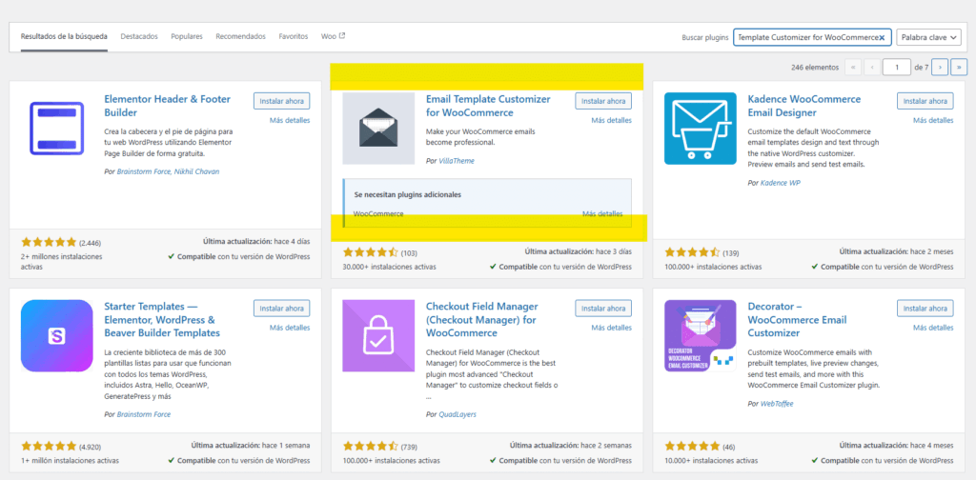This screenshot has height=480, width=976.
Task: Open the Email Template Customizer for WooCommerce title
Action: (x=488, y=106)
